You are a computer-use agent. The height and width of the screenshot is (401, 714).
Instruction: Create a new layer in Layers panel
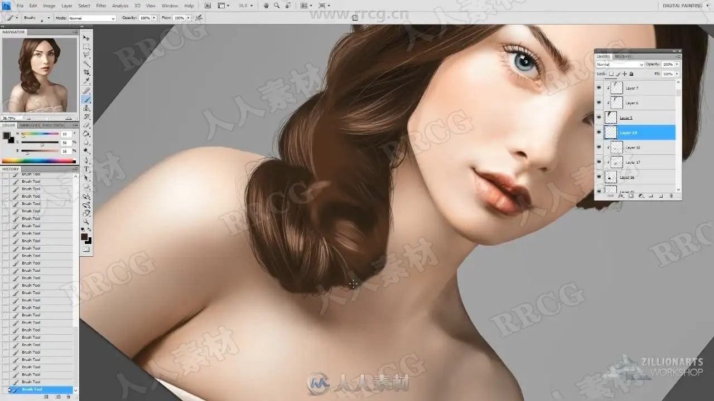coord(660,196)
